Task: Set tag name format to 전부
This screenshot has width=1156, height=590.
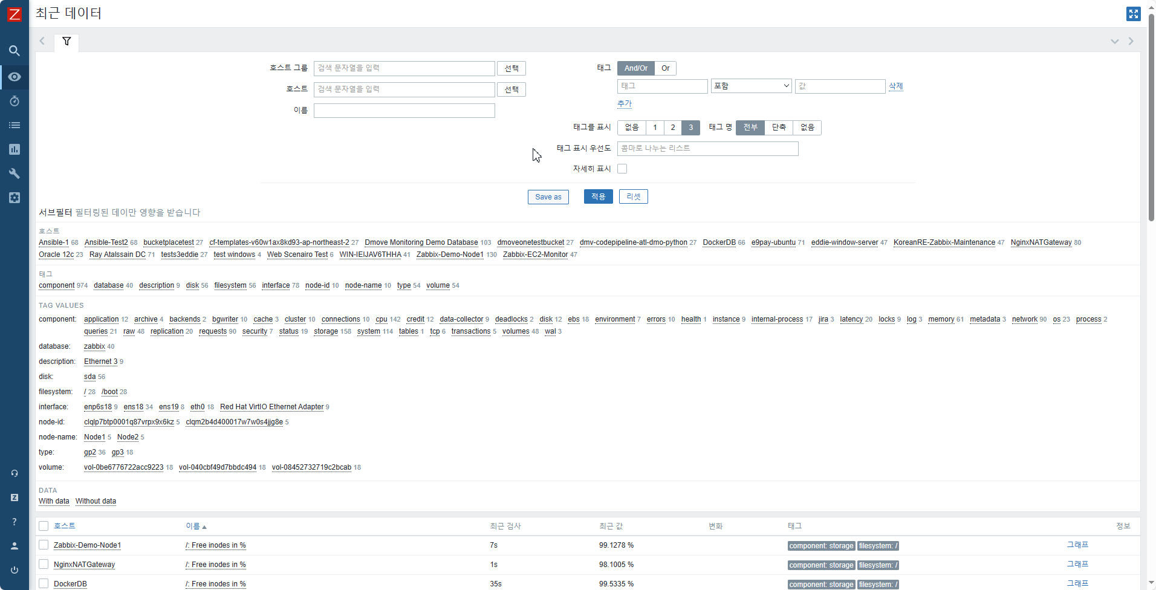Action: click(x=750, y=128)
